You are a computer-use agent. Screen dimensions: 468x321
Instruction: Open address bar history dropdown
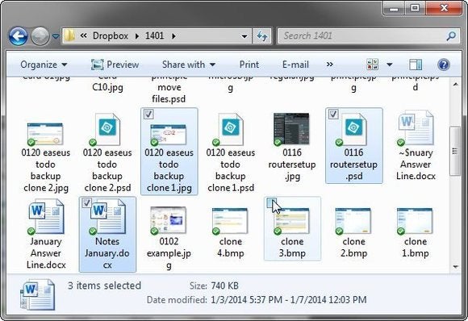(244, 36)
